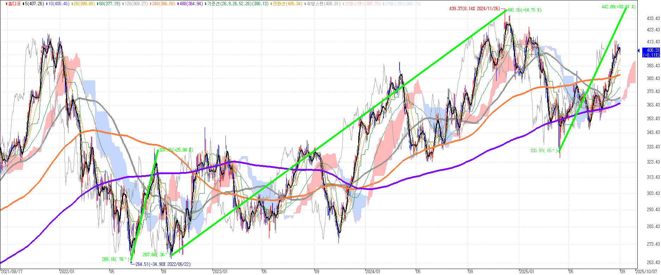Click the 264.51 low price annotation
This screenshot has height=275, width=661.
coord(163,264)
